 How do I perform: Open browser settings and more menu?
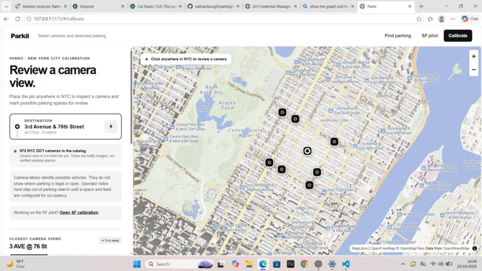(x=453, y=19)
